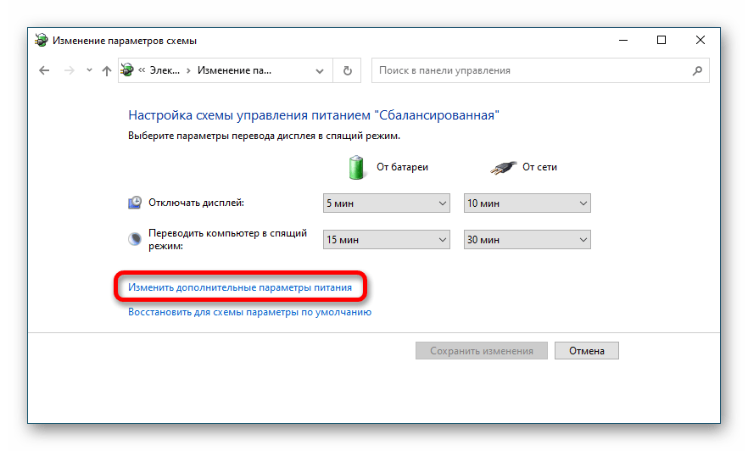The image size is (748, 451).
Task: Click the Refresh button in address bar
Action: coord(347,71)
